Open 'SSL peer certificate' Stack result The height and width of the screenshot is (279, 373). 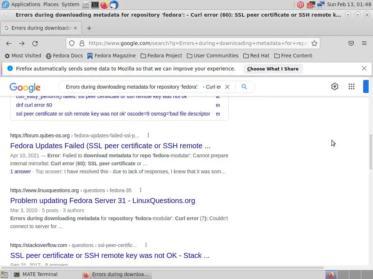tap(110, 255)
